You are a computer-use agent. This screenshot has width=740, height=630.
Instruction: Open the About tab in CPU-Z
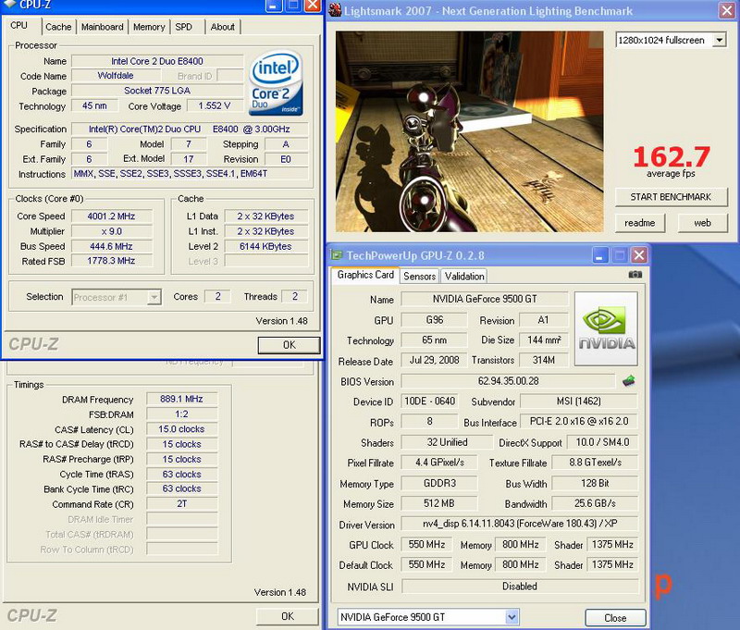click(223, 27)
